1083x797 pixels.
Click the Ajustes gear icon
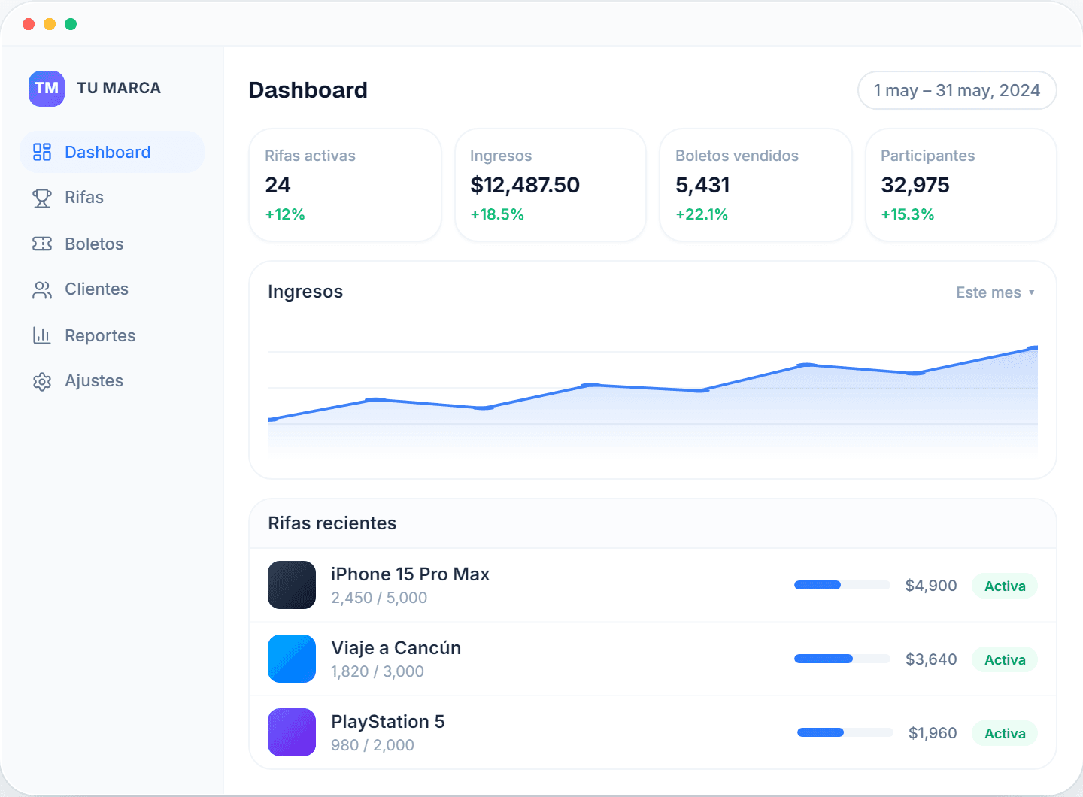42,381
